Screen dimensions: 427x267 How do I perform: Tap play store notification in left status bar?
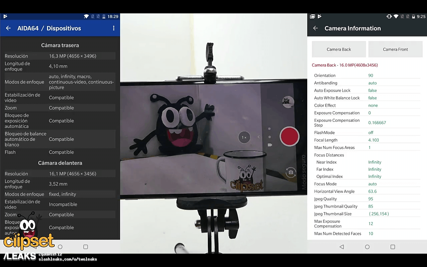(5, 16)
